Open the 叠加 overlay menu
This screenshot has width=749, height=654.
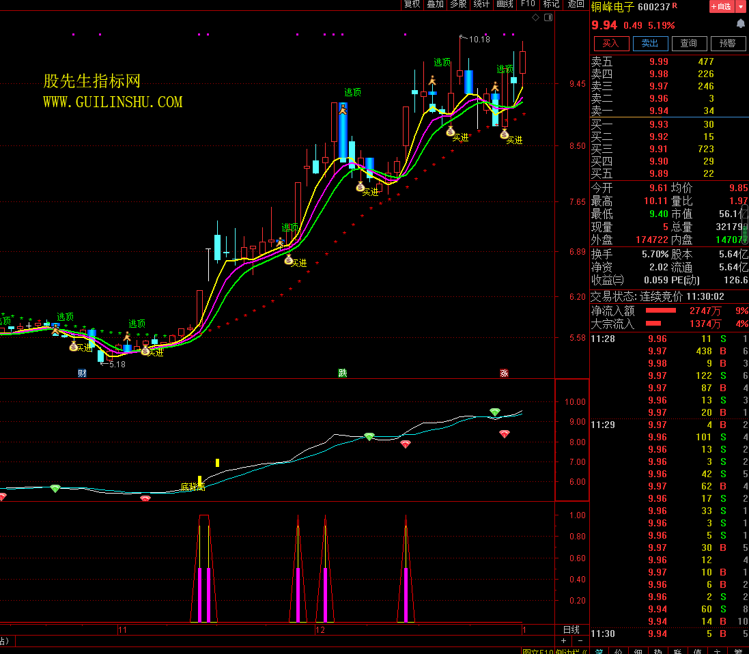coord(435,4)
